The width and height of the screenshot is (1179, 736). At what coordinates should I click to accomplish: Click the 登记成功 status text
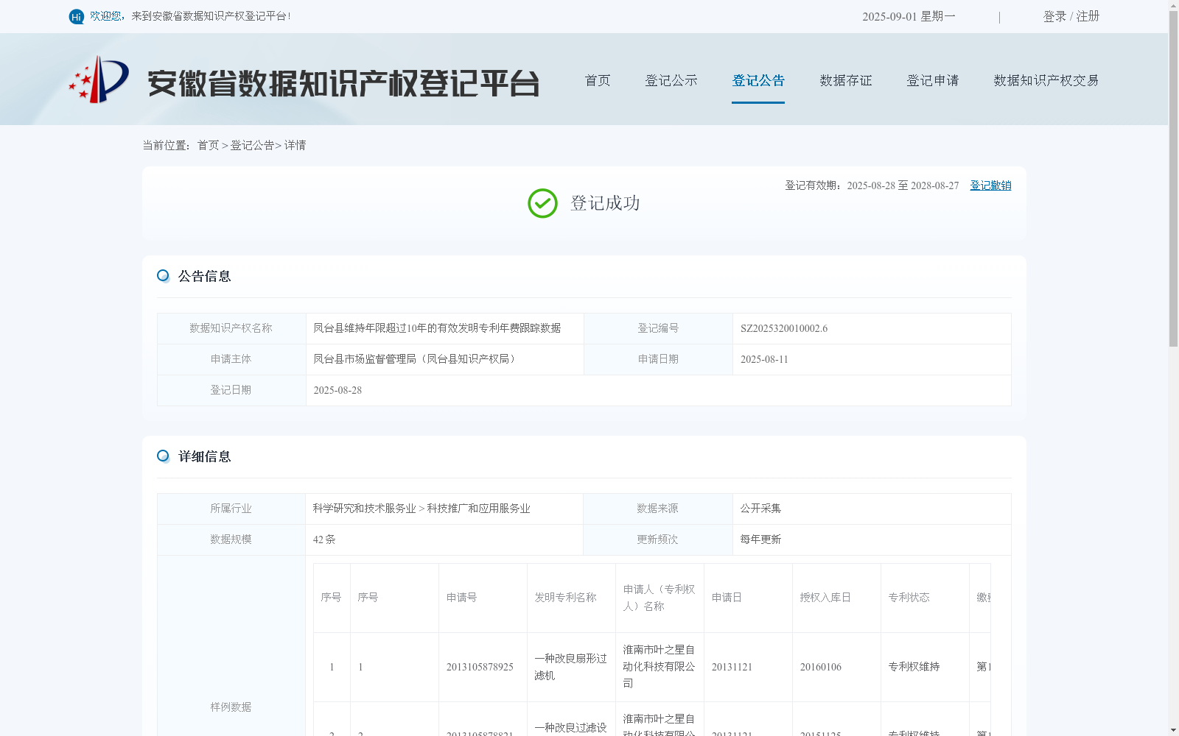tap(605, 203)
